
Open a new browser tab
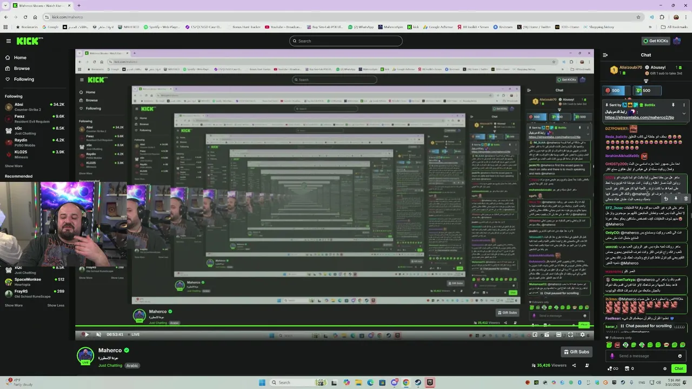click(79, 5)
